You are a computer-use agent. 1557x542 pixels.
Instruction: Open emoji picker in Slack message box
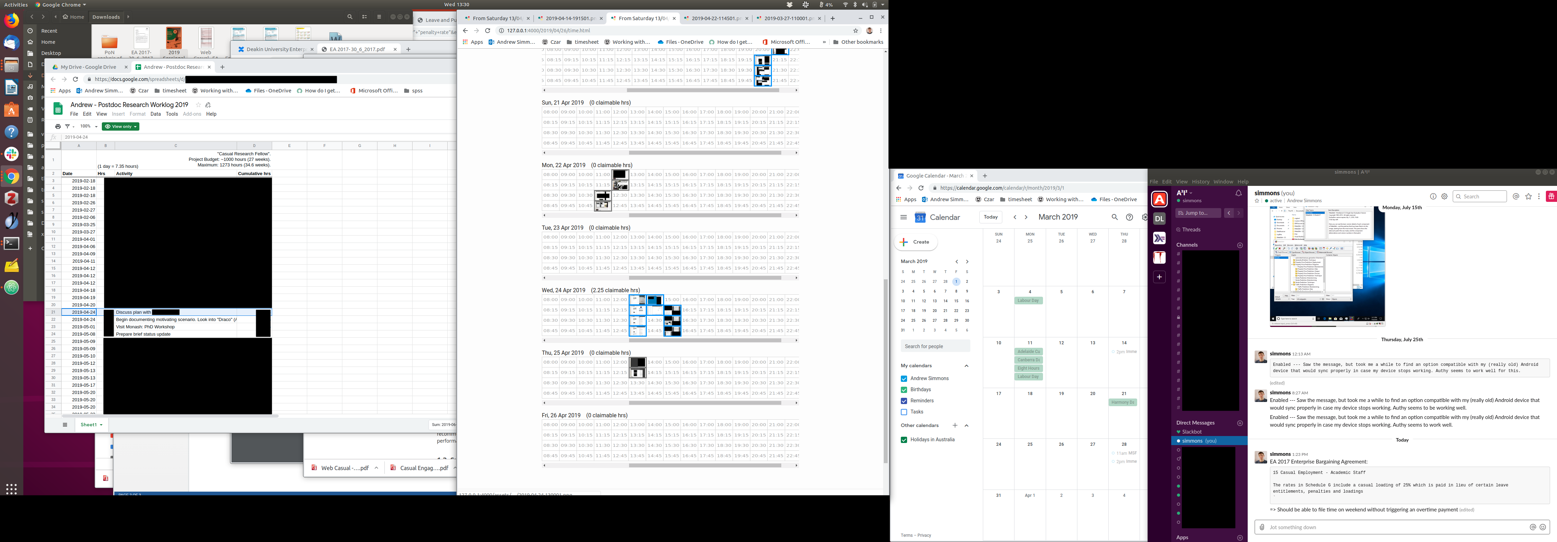pyautogui.click(x=1542, y=527)
